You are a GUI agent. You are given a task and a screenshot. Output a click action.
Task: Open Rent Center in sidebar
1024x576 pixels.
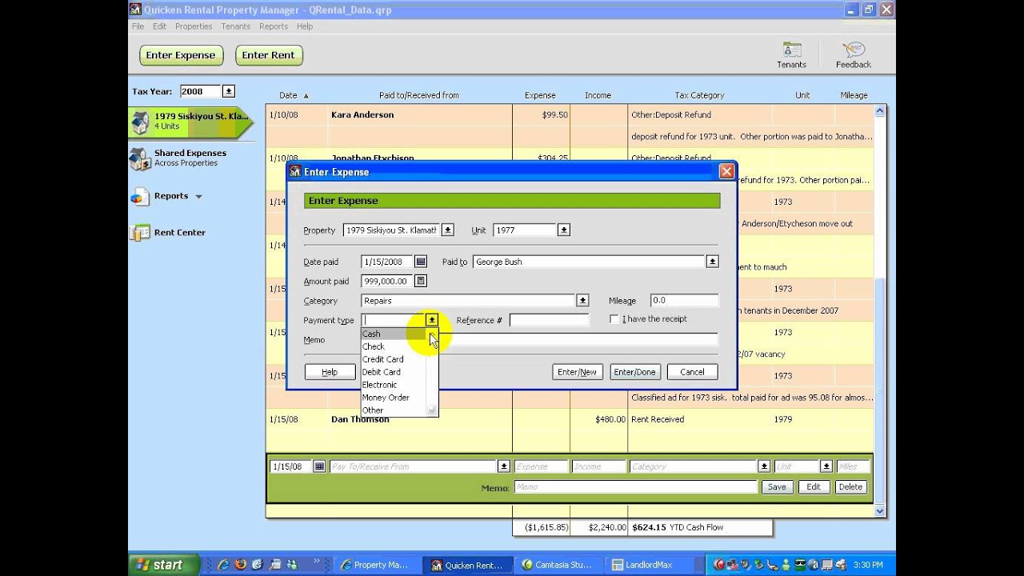[x=179, y=233]
